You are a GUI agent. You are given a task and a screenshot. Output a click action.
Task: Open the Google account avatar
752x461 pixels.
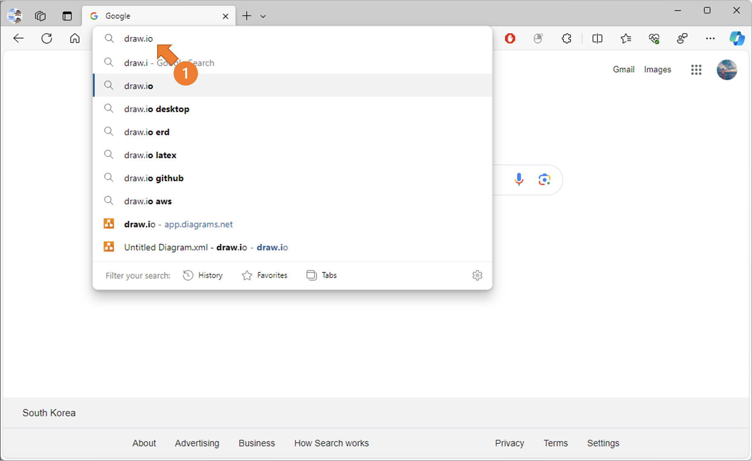click(x=727, y=70)
